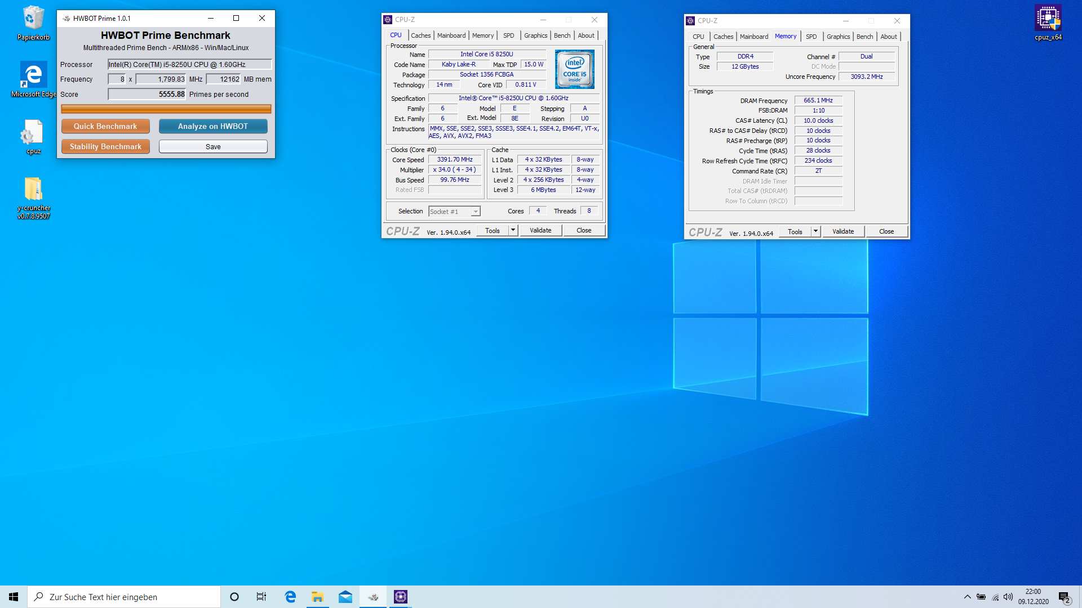Click the DRAM Frequency value 665.1 MHz
The height and width of the screenshot is (608, 1082).
point(818,100)
